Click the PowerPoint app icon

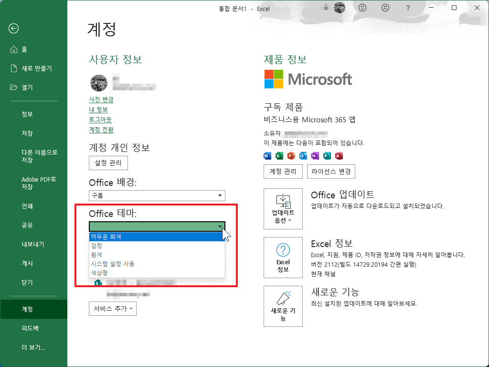(x=291, y=156)
